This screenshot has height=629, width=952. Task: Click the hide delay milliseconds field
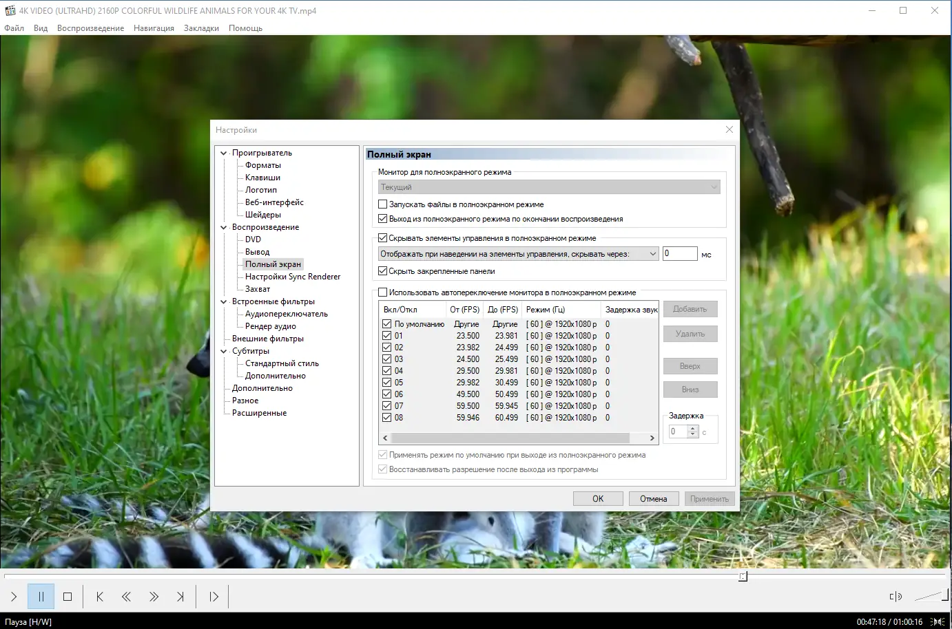click(680, 253)
